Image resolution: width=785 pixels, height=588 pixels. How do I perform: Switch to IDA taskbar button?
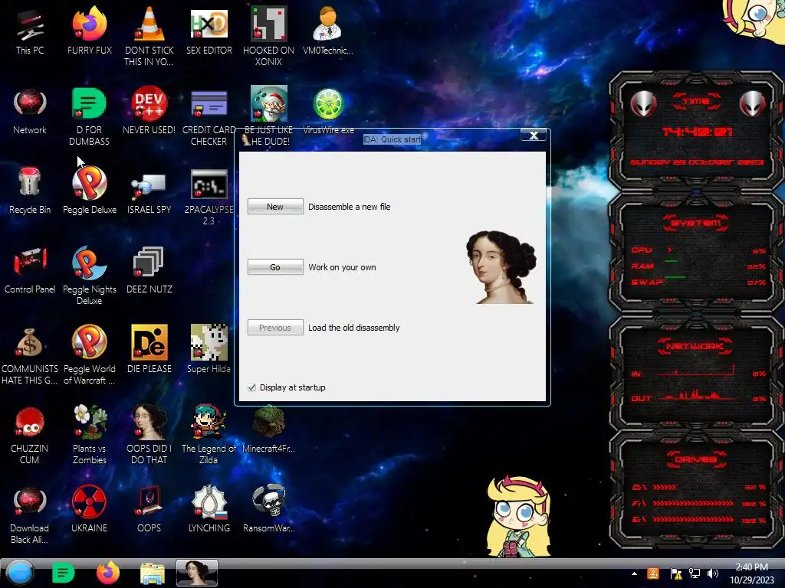pos(197,573)
